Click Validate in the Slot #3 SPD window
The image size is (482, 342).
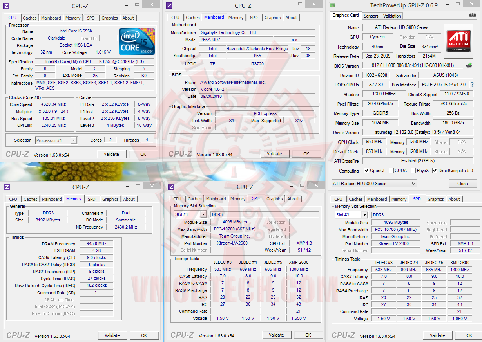coord(437,335)
